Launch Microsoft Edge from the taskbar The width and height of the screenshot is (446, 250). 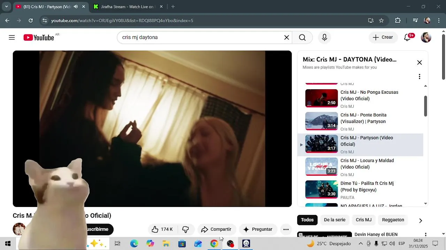tap(134, 243)
